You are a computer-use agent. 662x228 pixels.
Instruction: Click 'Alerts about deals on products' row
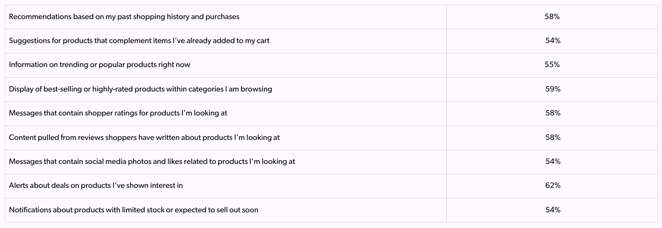(x=331, y=186)
